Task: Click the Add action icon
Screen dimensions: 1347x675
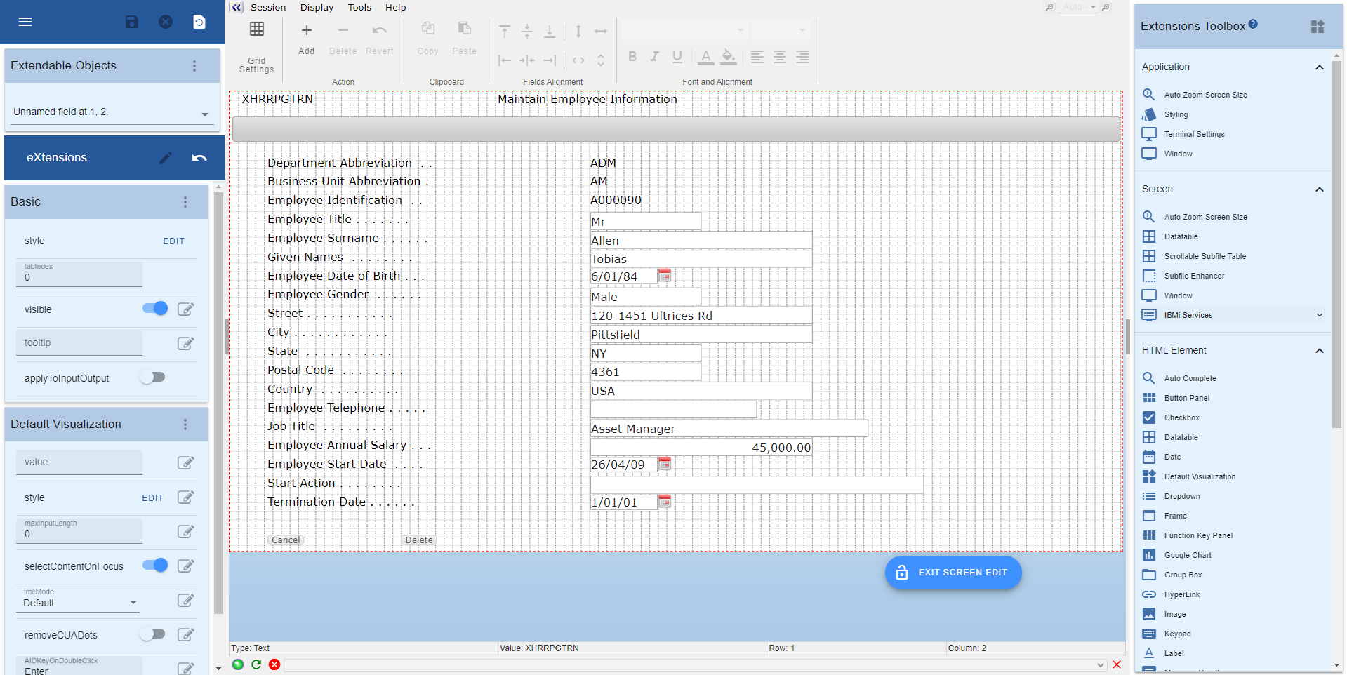Action: (306, 31)
